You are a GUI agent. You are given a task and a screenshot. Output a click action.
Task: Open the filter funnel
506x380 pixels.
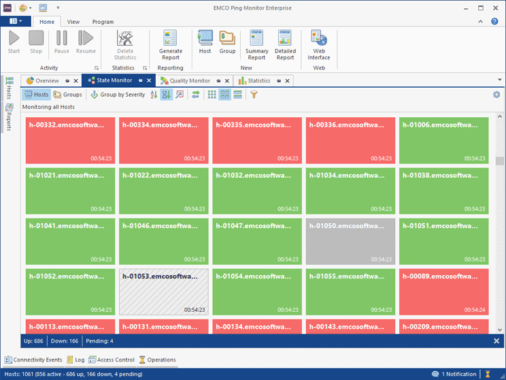[x=254, y=95]
